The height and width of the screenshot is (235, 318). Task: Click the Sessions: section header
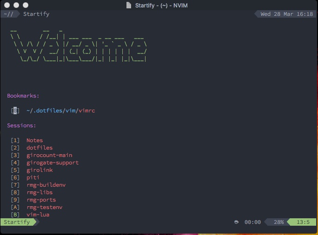coord(21,125)
